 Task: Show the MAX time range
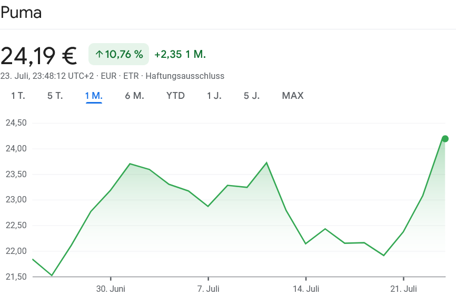(293, 96)
